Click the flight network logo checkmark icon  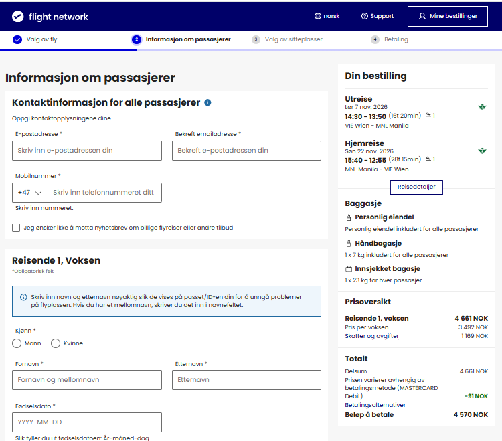pos(17,16)
